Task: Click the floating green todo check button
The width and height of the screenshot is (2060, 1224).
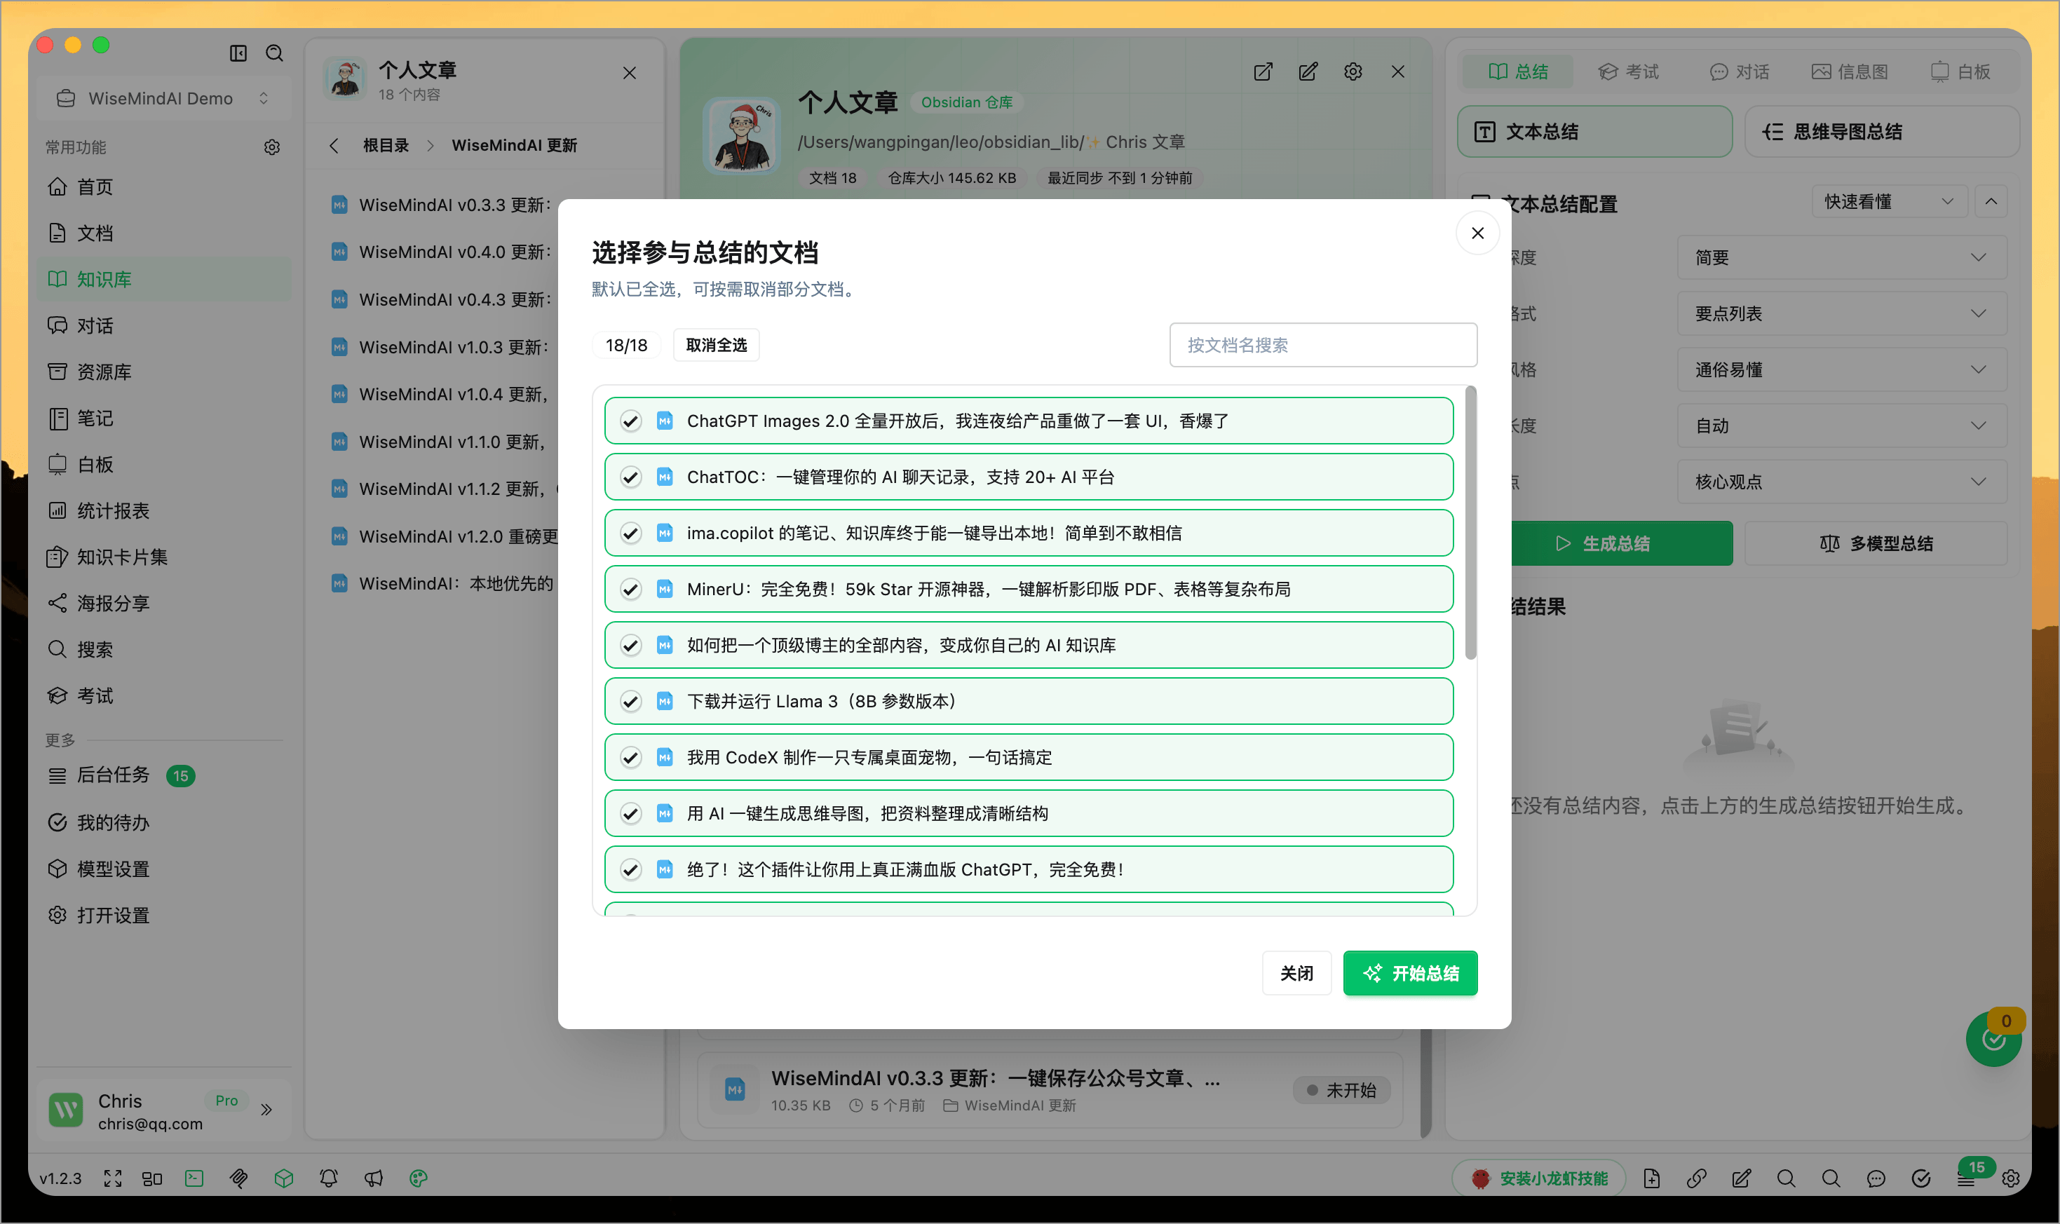Action: click(x=1993, y=1039)
